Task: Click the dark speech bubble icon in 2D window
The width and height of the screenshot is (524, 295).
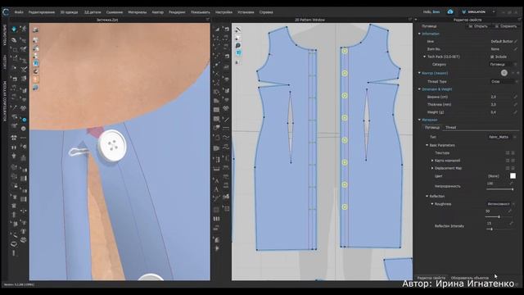Action: (x=238, y=45)
